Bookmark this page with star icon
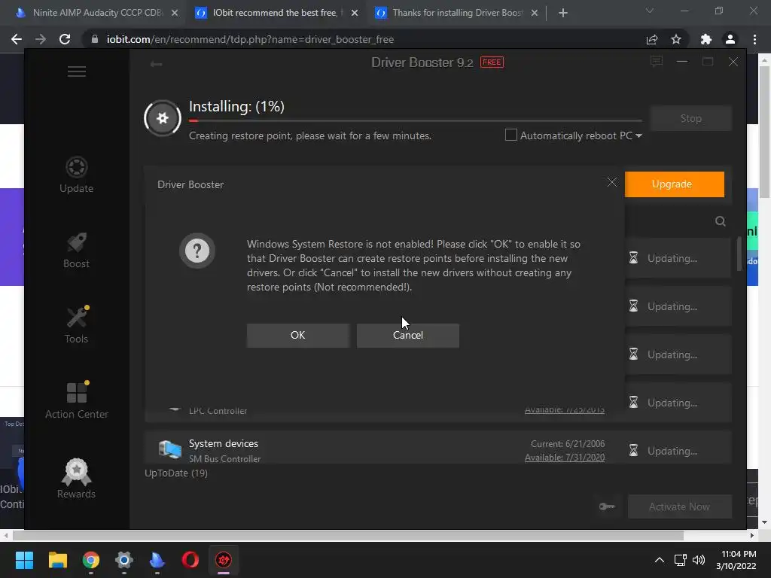The height and width of the screenshot is (578, 771). (x=676, y=39)
